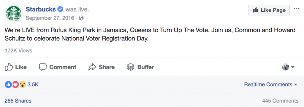The width and height of the screenshot is (304, 107).
Task: Open the Starbucks logo profile picture
Action: coord(13,14)
